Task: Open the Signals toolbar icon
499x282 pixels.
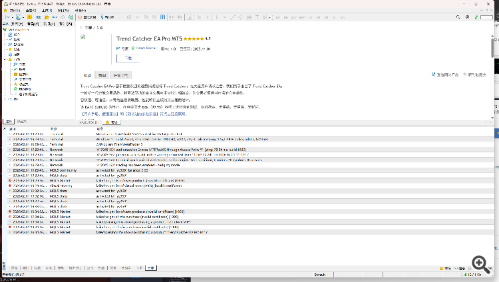Action: point(55,17)
